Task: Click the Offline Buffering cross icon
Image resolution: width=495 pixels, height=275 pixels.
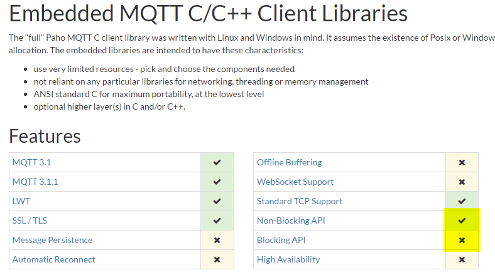Action: pyautogui.click(x=462, y=162)
